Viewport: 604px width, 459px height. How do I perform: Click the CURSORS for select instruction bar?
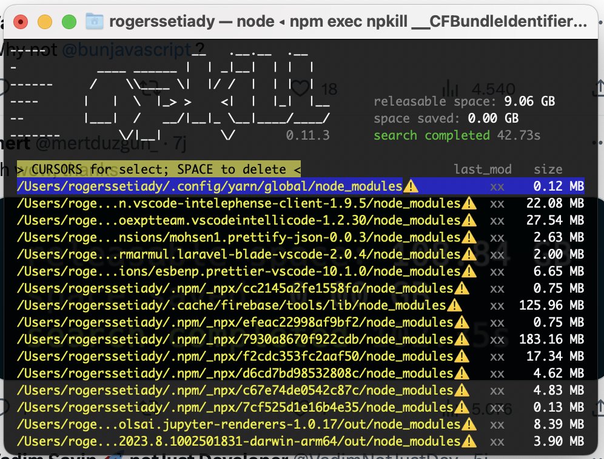(x=159, y=169)
